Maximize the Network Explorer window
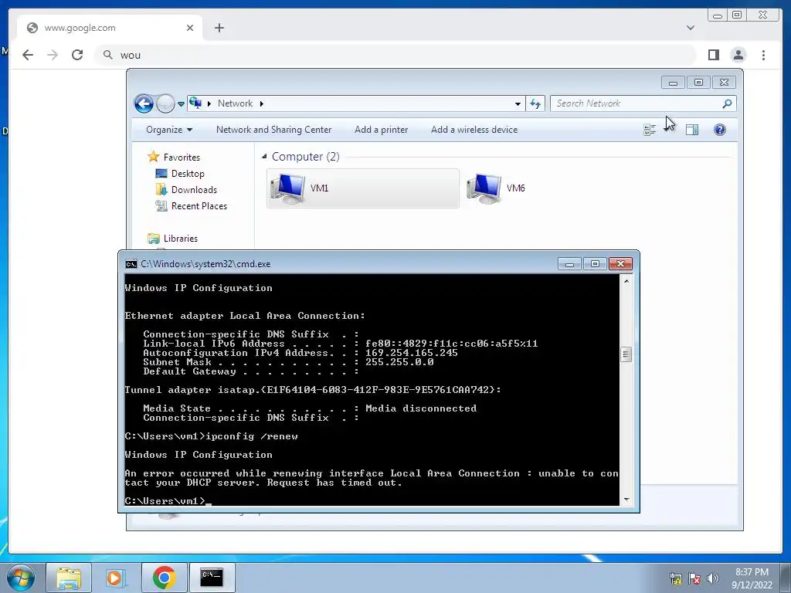Screen dimensions: 791x593 698,82
